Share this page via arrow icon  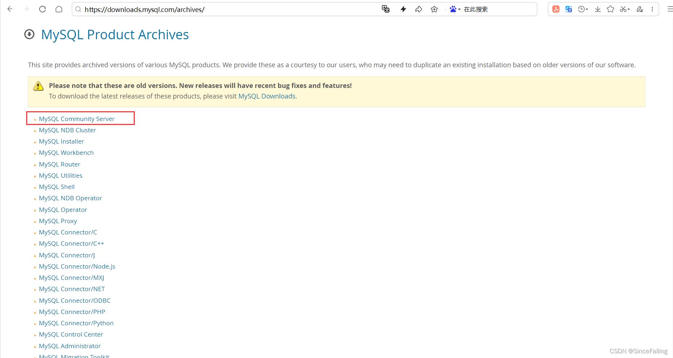coord(419,9)
